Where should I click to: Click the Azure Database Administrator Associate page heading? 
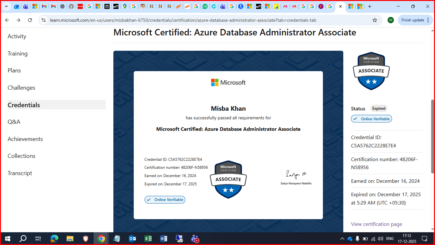[235, 33]
